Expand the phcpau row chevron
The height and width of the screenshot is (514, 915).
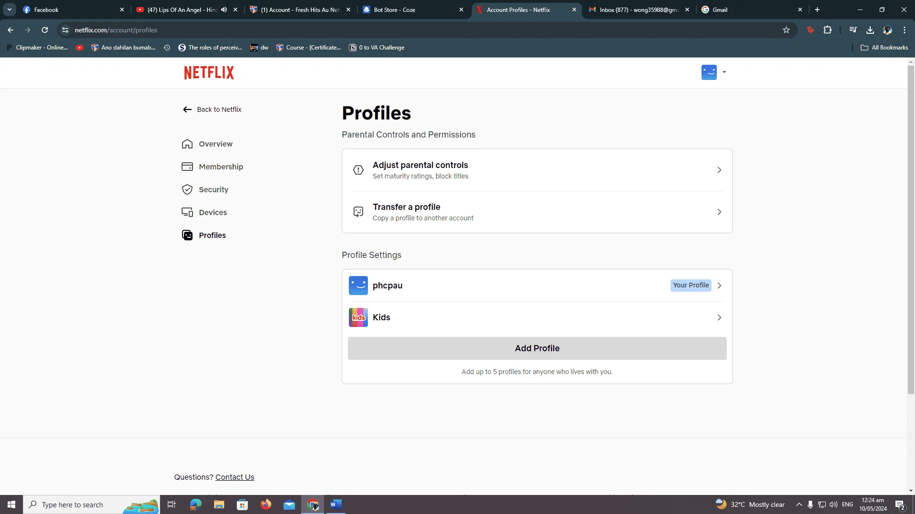719,286
